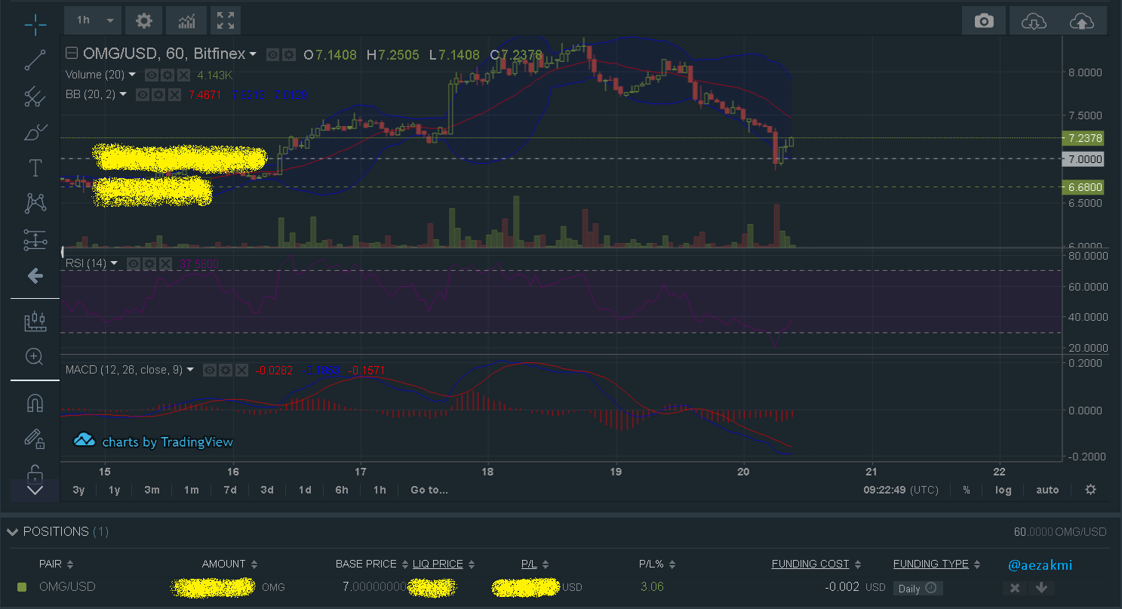Image resolution: width=1122 pixels, height=609 pixels.
Task: Toggle percentage price scale
Action: point(967,490)
